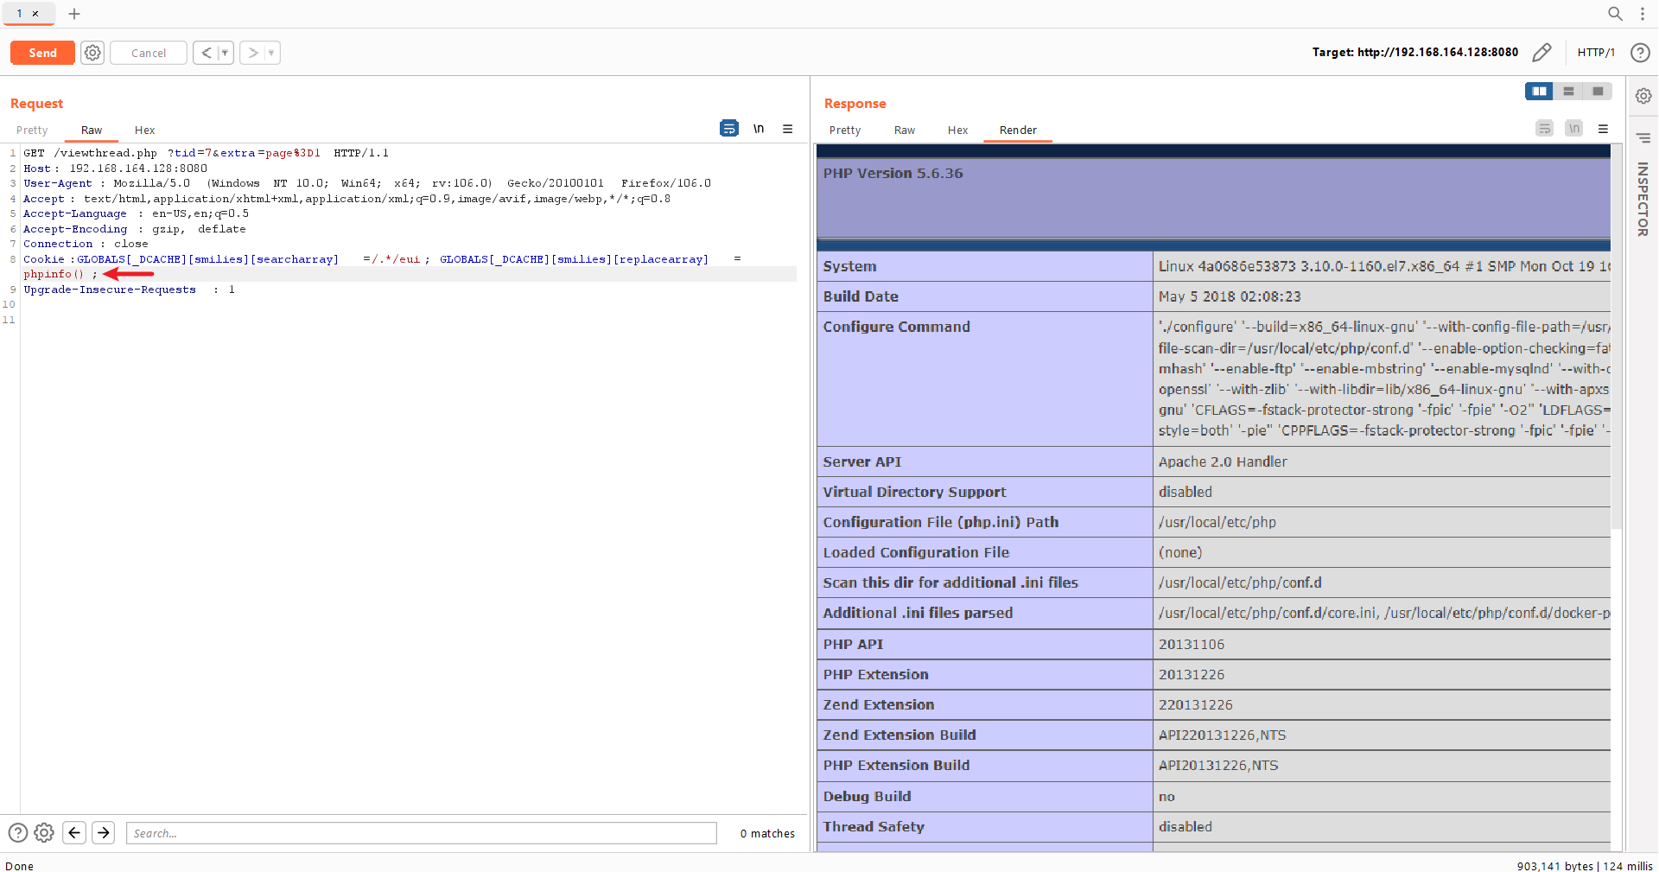Expand the Inspector side panel

click(1643, 199)
